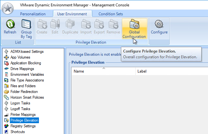The image size is (208, 134).
Task: Click the Create privilege elevation button
Action: coord(42,27)
